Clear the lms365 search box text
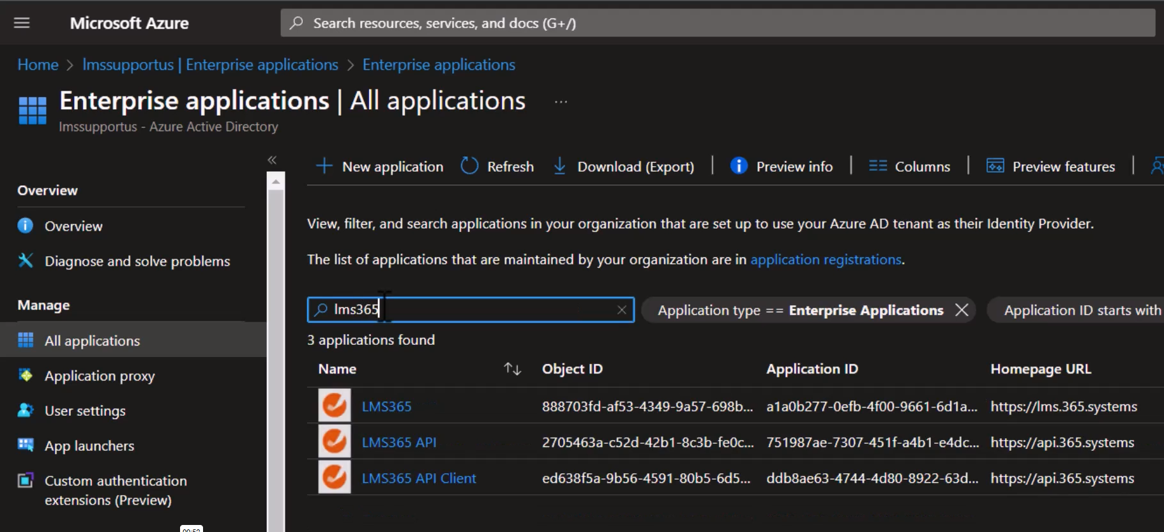1164x532 pixels. 621,310
